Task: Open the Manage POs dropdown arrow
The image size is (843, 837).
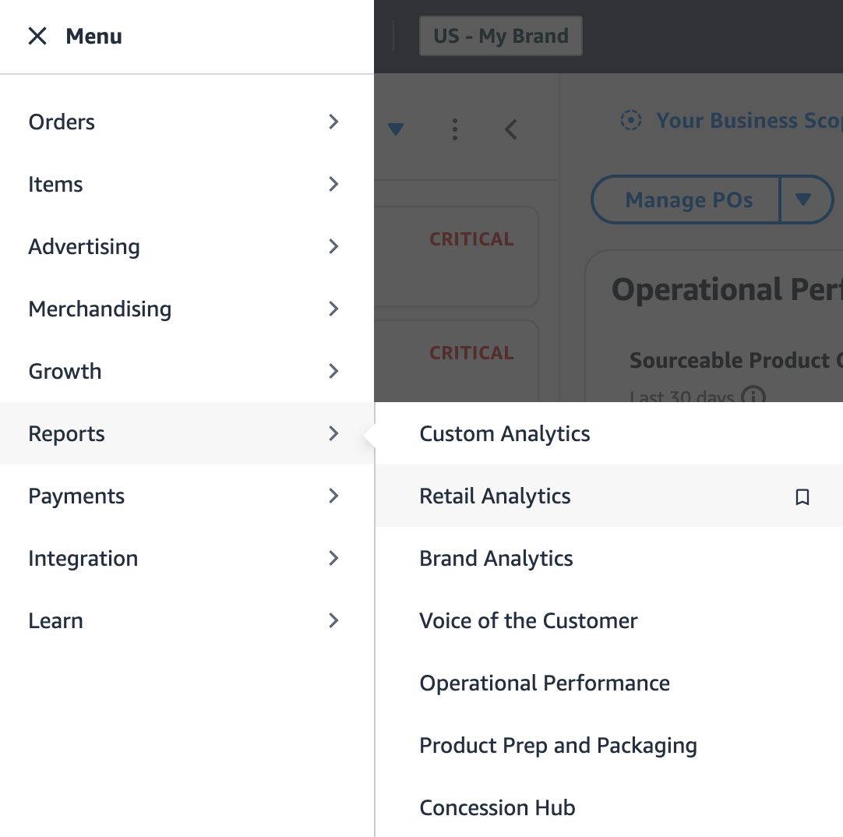Action: pyautogui.click(x=806, y=200)
